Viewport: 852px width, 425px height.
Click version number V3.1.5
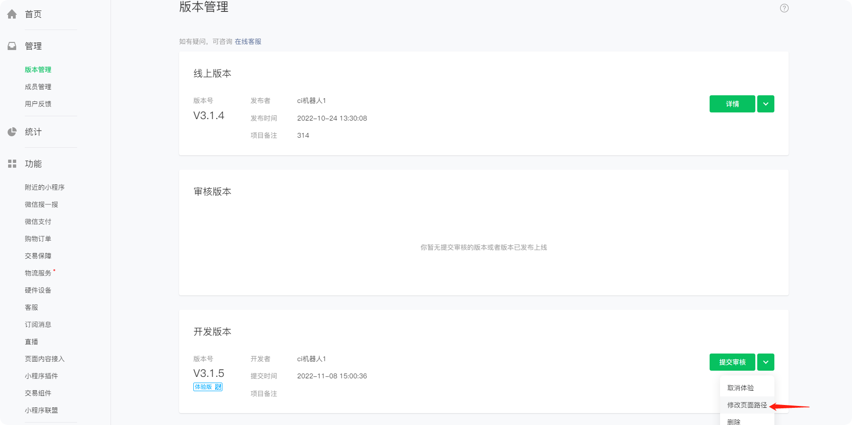tap(209, 374)
